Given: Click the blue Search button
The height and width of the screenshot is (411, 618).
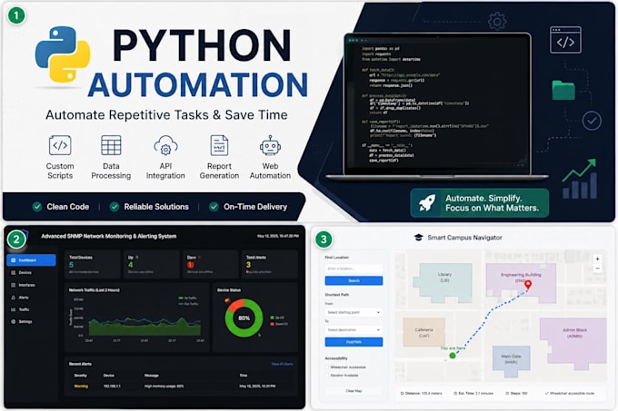Looking at the screenshot, I should point(354,280).
